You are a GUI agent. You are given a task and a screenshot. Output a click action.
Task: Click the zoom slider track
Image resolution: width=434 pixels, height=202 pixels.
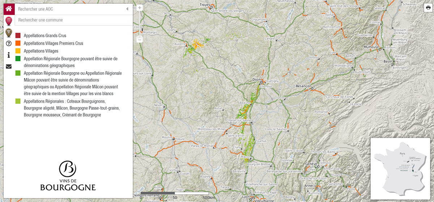tap(140, 23)
